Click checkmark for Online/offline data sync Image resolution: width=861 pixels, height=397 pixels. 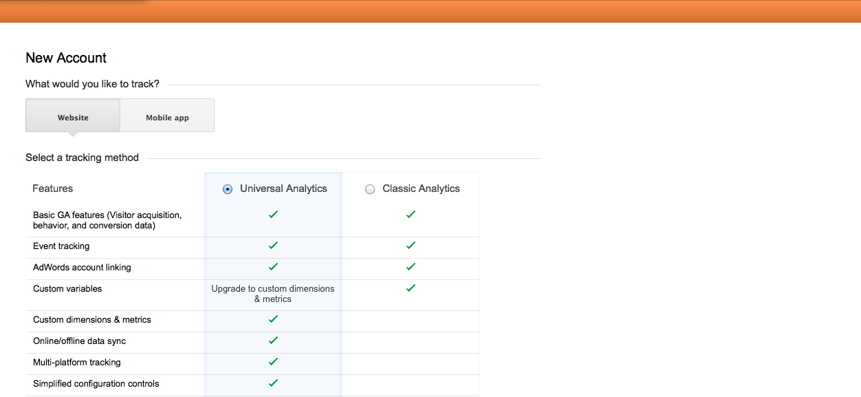pyautogui.click(x=273, y=341)
